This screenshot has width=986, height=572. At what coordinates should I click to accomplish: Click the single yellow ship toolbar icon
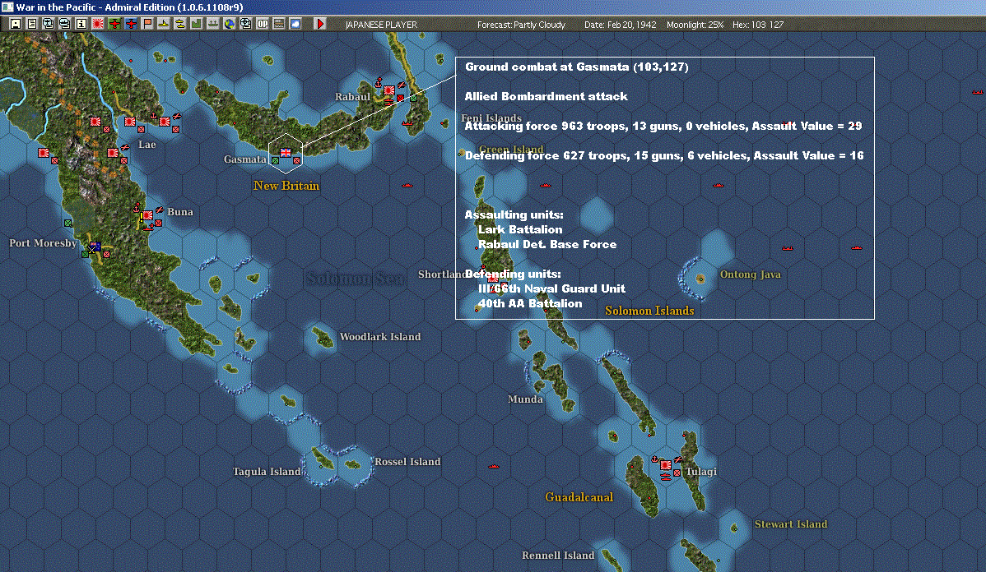164,24
